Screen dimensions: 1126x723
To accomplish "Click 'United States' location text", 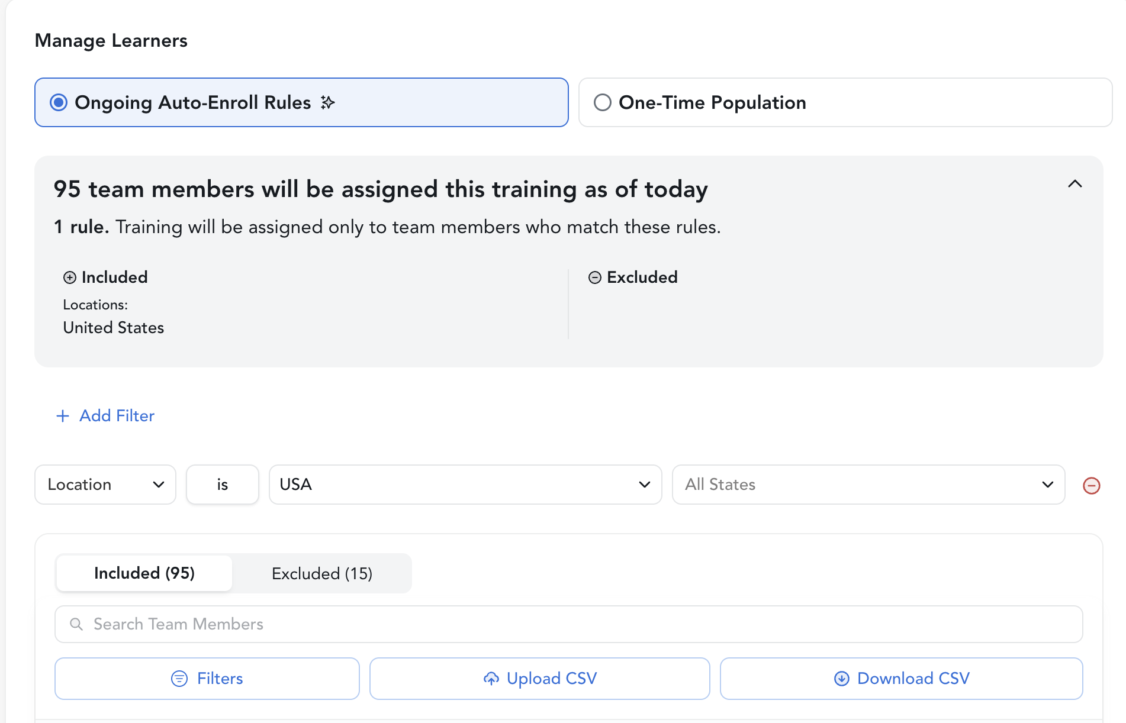I will point(114,328).
